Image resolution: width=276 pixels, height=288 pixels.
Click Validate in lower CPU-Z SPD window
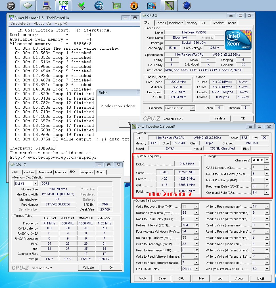click(88, 268)
